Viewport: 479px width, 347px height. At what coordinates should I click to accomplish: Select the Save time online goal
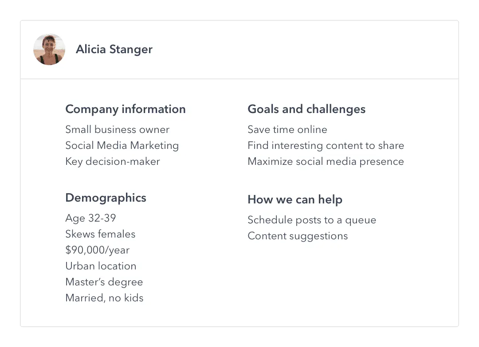(x=287, y=129)
